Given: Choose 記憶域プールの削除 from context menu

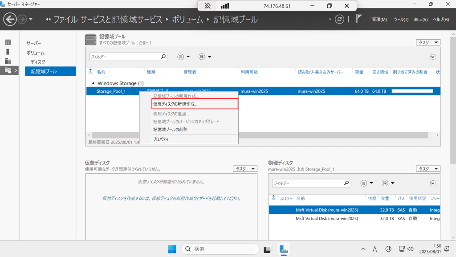Looking at the screenshot, I should tap(171, 130).
